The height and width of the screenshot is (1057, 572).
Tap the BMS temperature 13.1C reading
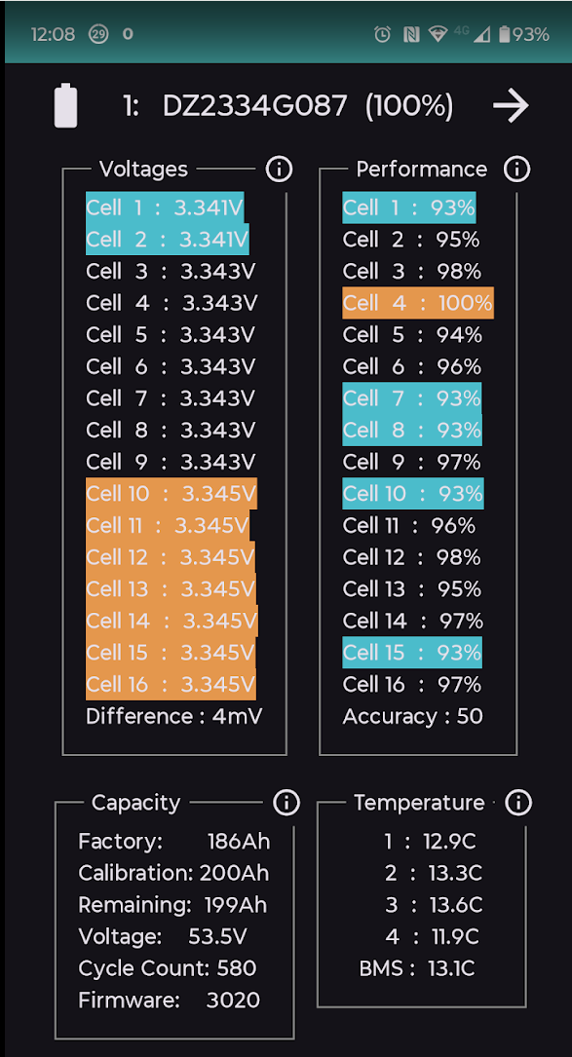pos(417,968)
